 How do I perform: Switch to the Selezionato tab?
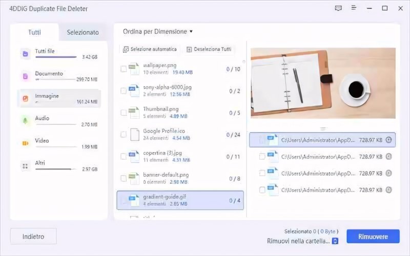point(83,32)
